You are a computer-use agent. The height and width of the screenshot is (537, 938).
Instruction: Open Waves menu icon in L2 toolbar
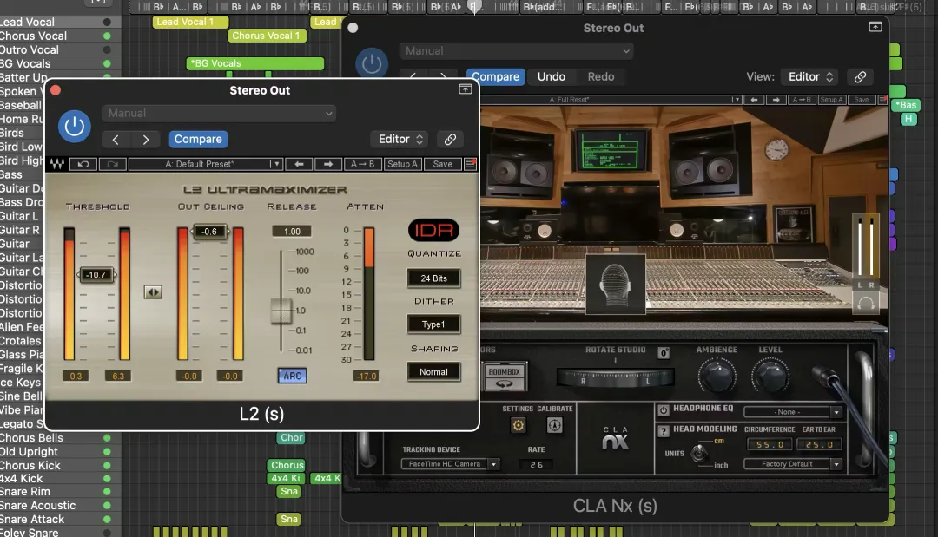(x=471, y=164)
